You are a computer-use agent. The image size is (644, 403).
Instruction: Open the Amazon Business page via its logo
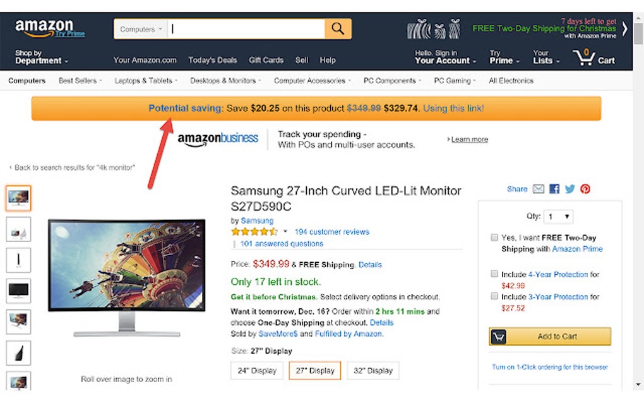coord(218,138)
